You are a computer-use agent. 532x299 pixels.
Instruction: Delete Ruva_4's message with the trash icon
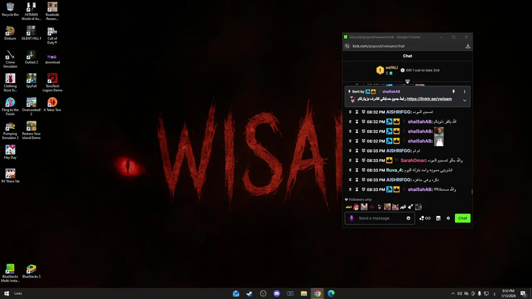click(x=350, y=170)
